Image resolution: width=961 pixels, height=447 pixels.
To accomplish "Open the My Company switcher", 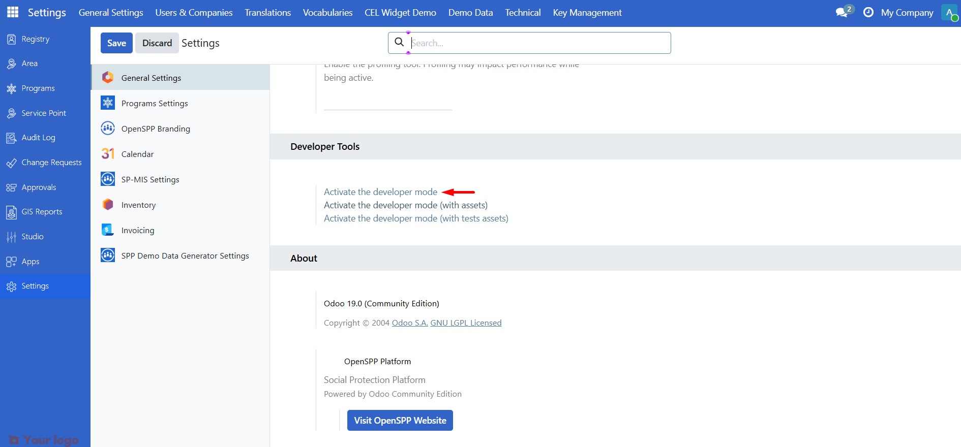I will pos(907,13).
